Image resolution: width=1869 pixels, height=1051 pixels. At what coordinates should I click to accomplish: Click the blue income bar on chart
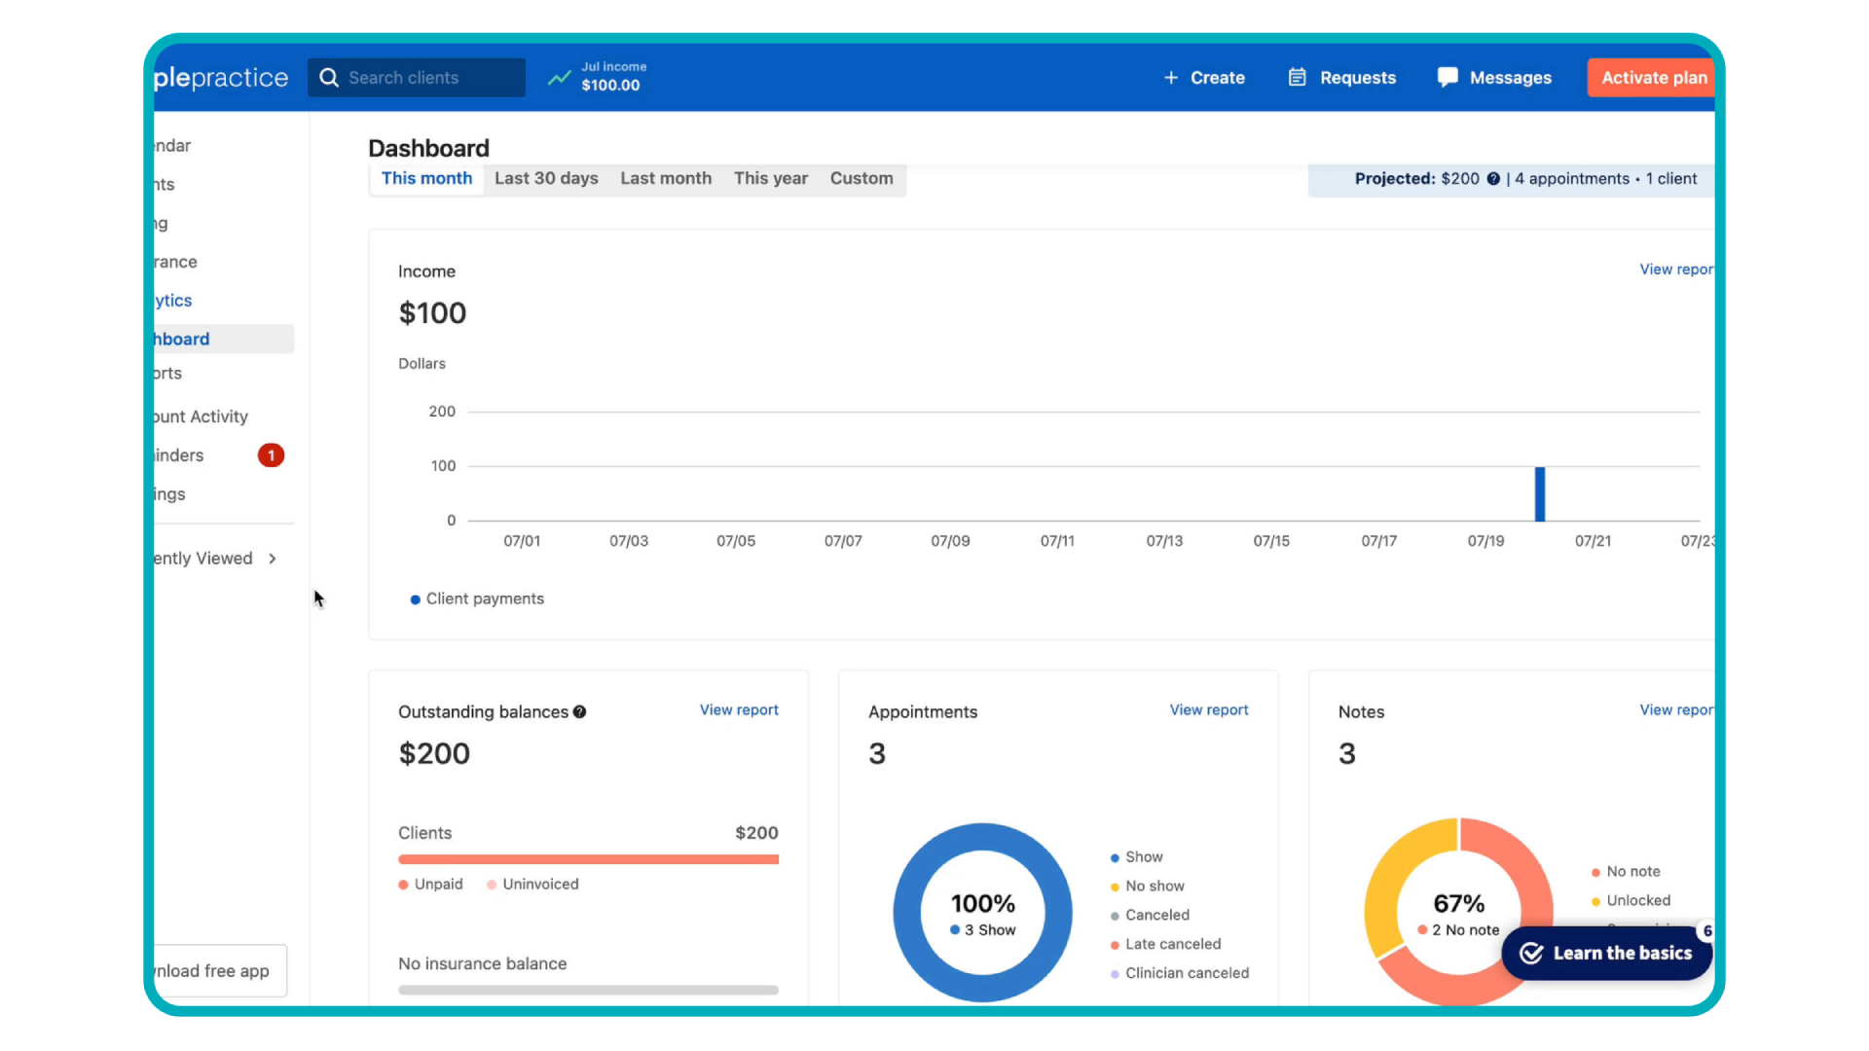(1540, 493)
